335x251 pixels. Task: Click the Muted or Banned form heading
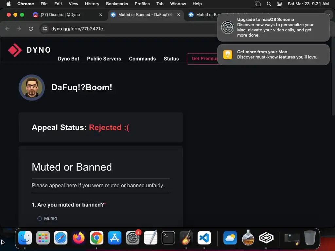(x=72, y=167)
